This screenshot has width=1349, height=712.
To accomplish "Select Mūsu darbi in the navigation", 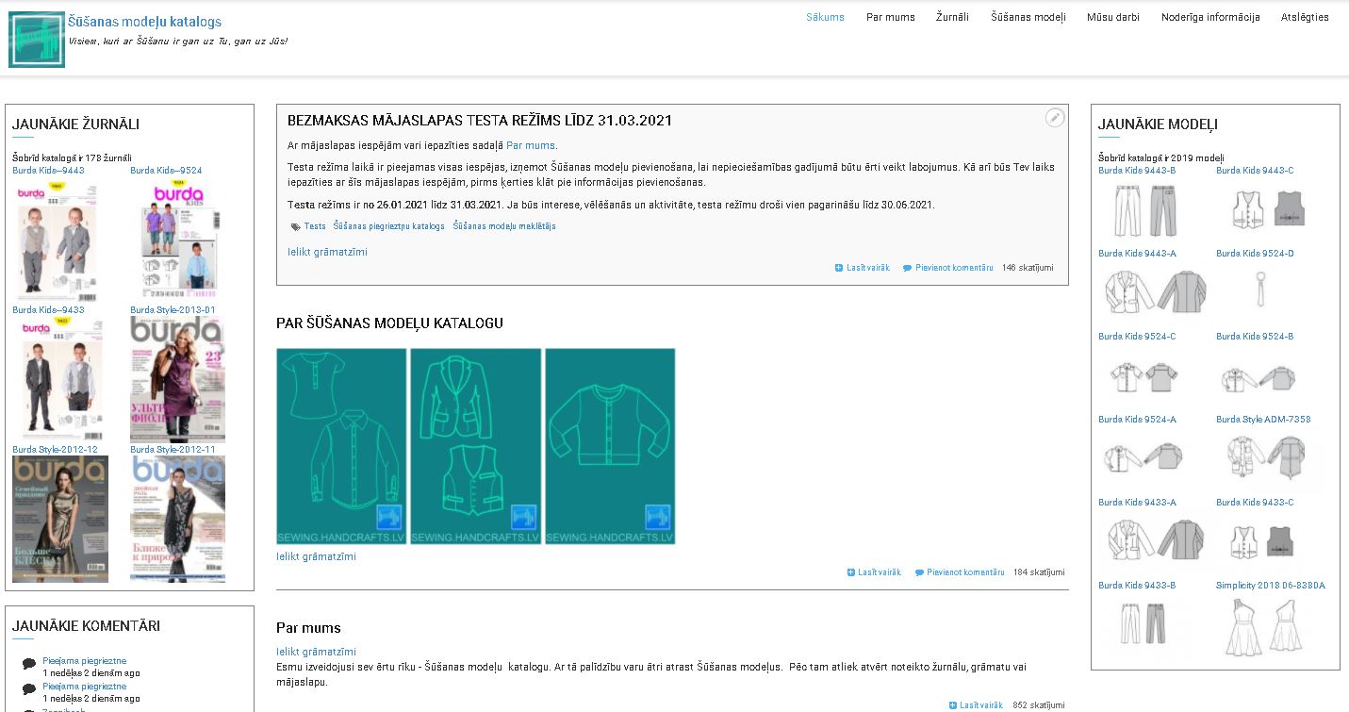I will click(1113, 17).
